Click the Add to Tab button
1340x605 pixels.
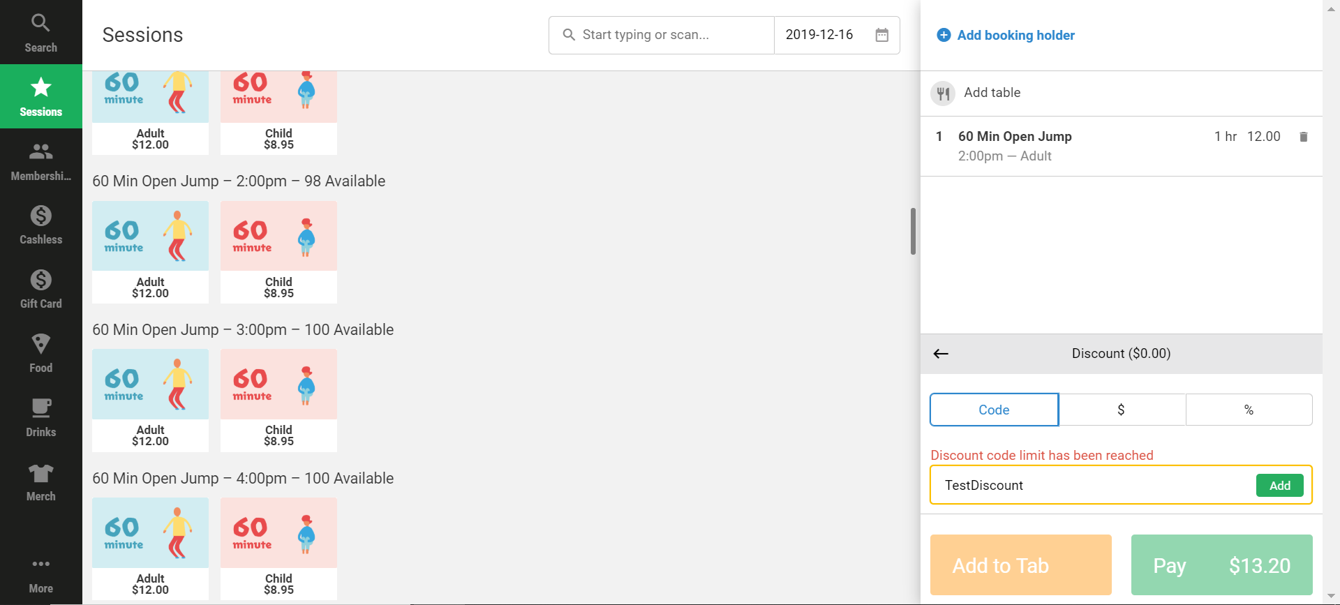1020,565
